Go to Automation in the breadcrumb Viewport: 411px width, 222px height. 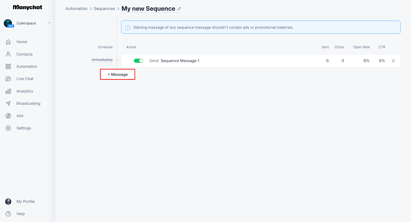pyautogui.click(x=76, y=9)
